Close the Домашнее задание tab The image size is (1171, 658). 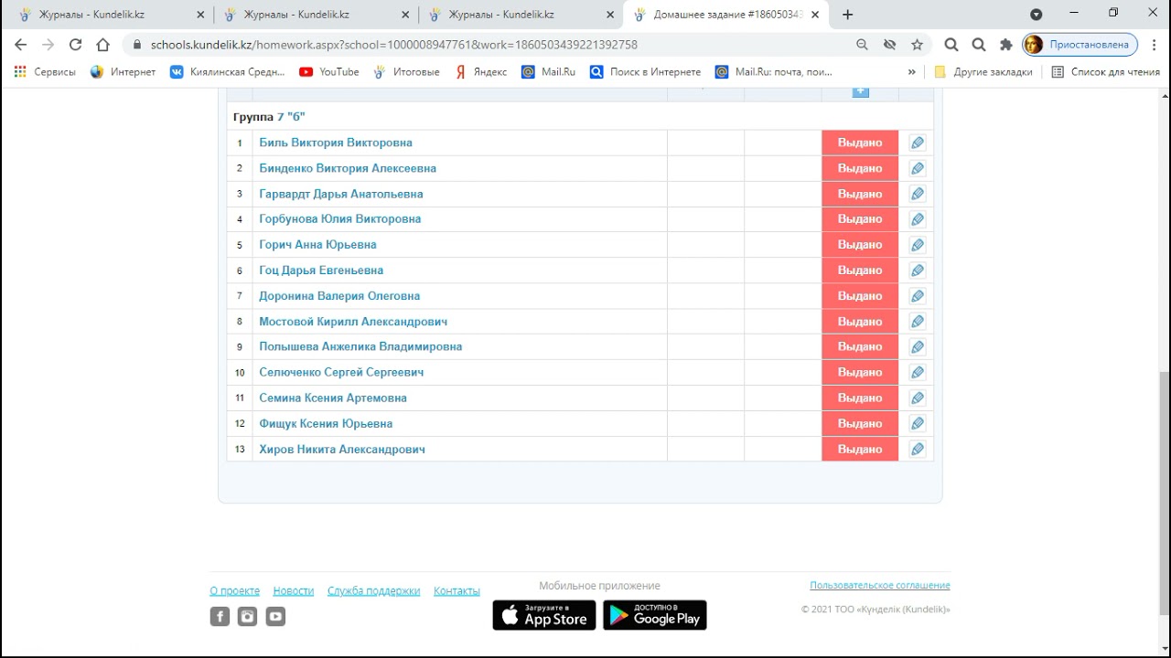[x=815, y=15]
